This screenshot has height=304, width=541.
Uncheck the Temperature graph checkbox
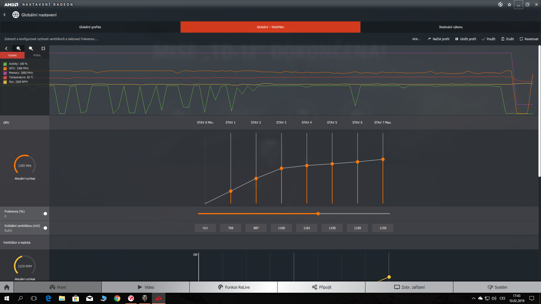[x=5, y=77]
